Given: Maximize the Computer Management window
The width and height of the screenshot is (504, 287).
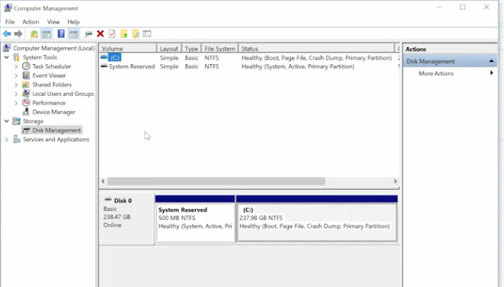Looking at the screenshot, I should (x=462, y=7).
